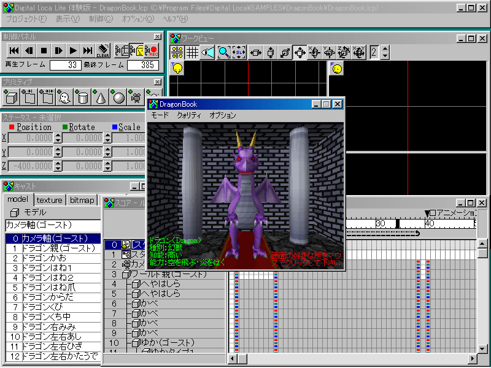Click the Work View spinner beside 2
Screen dimensions: 491x368
tap(385, 52)
